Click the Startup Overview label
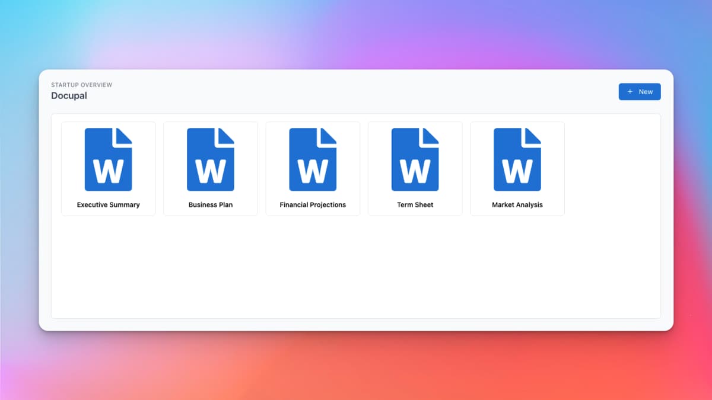This screenshot has width=712, height=400. click(81, 85)
